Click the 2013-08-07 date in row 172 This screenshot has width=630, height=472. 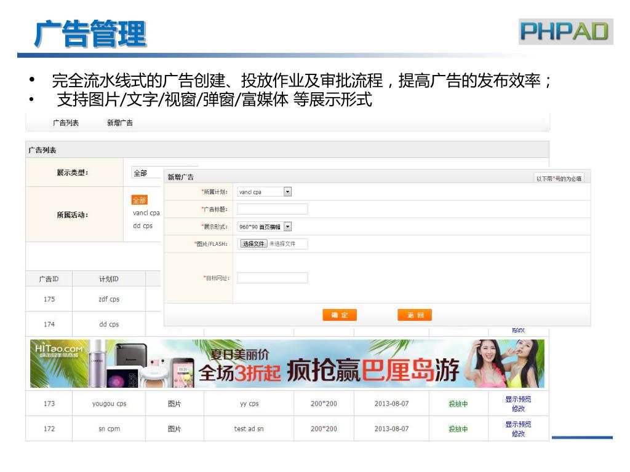click(x=391, y=428)
